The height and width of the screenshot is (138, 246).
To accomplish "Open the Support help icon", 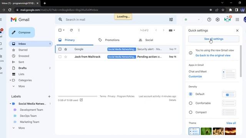I will point(209,20).
